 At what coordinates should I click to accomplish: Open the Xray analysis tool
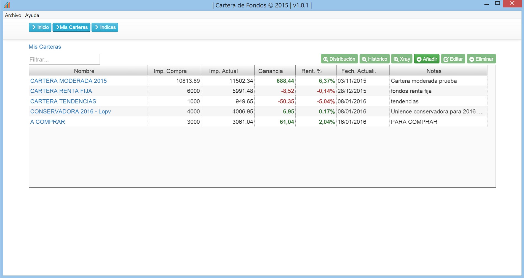click(396, 59)
